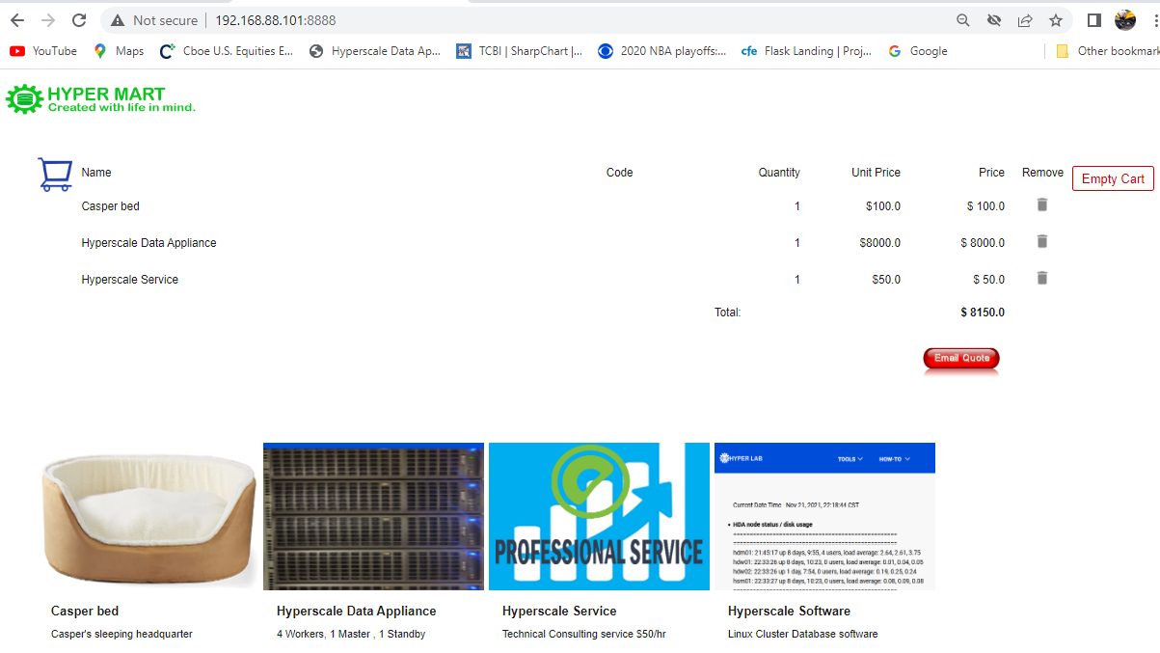Click the Code column header
The height and width of the screenshot is (653, 1160).
pyautogui.click(x=620, y=173)
